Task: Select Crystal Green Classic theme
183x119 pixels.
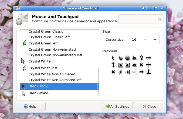Action: point(59,31)
